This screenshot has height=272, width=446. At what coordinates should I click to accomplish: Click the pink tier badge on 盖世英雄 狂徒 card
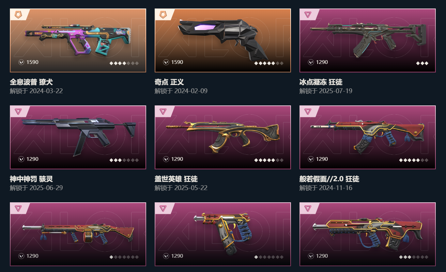click(163, 112)
